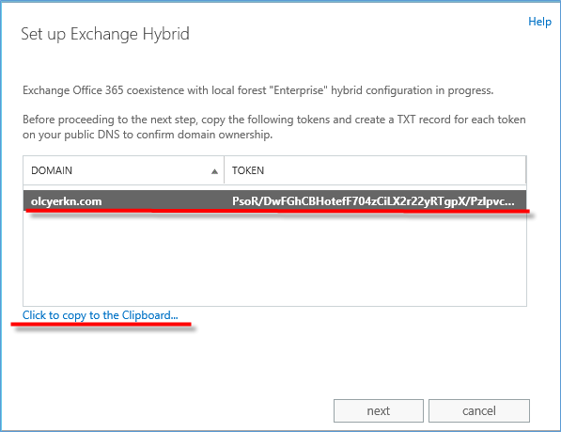Click the "Enterprise" forest name in description

301,90
